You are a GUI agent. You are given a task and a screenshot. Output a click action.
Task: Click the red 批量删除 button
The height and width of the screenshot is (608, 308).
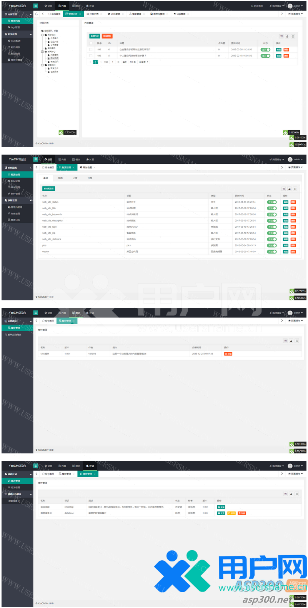107,36
